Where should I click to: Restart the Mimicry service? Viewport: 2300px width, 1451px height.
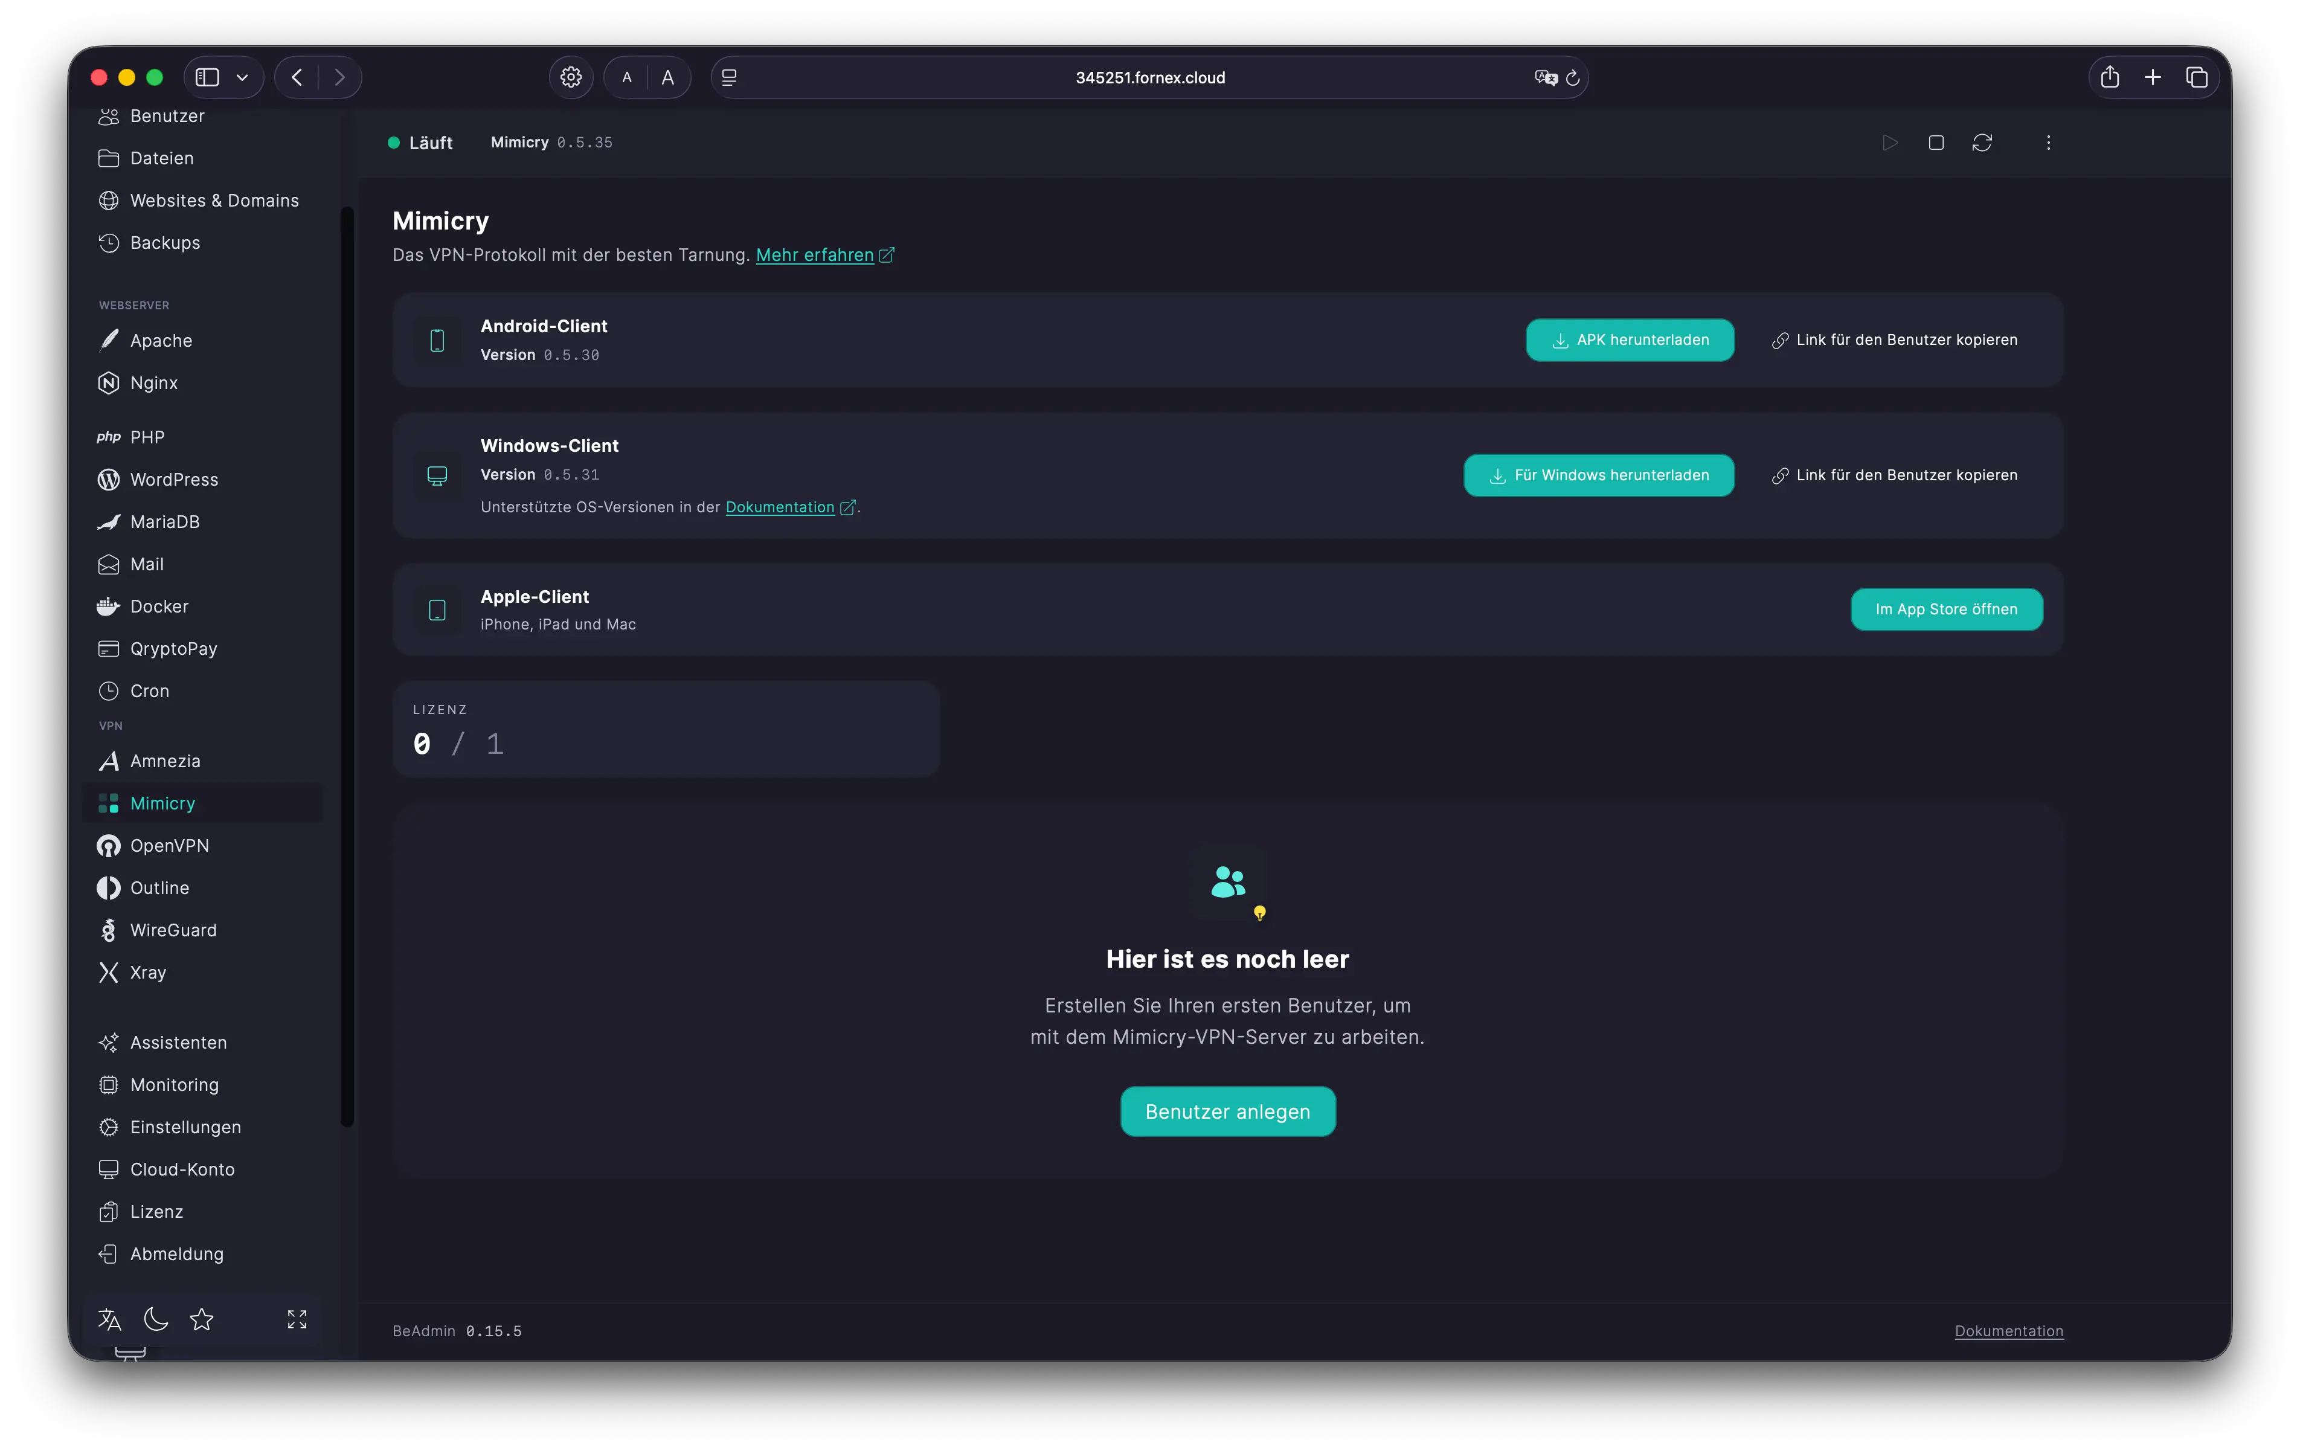pyautogui.click(x=1982, y=143)
